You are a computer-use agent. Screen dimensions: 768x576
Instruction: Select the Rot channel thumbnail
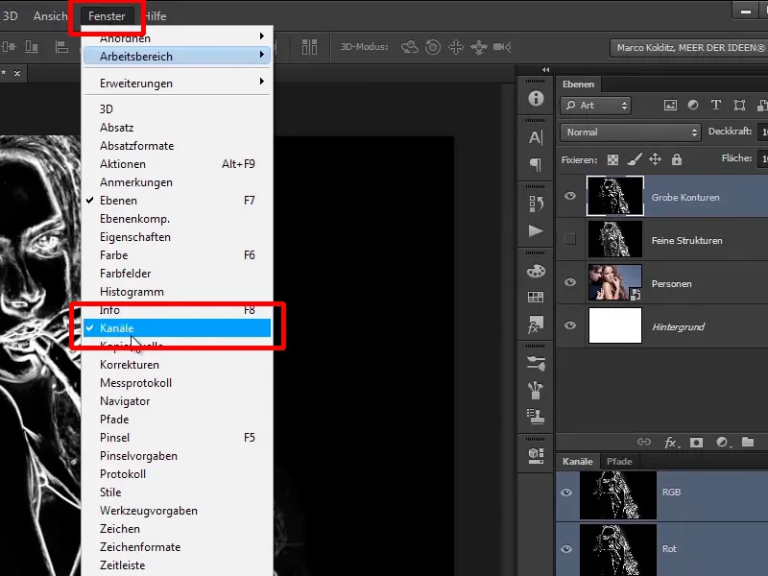[x=618, y=549]
